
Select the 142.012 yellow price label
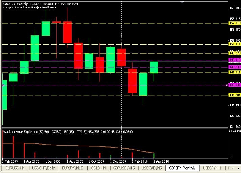click(235, 72)
